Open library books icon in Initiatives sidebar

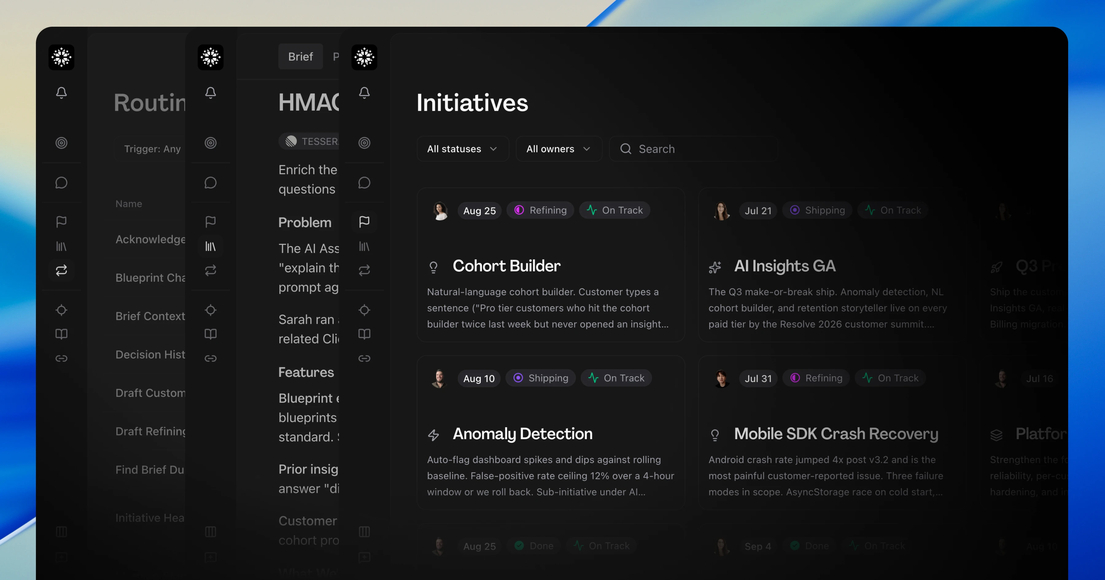tap(364, 246)
